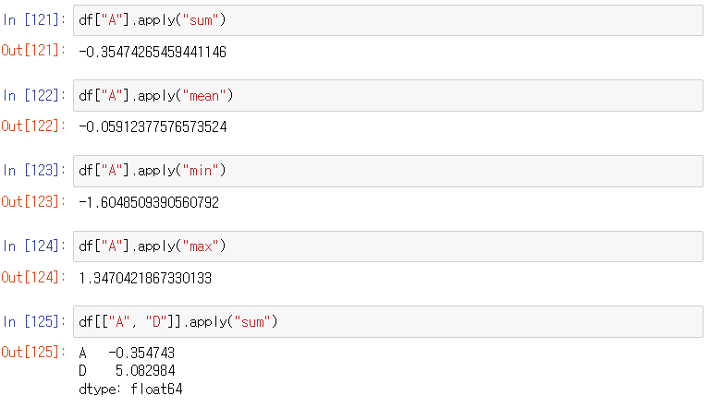Click the output value -0.35474265459441146
The width and height of the screenshot is (710, 408).
153,52
